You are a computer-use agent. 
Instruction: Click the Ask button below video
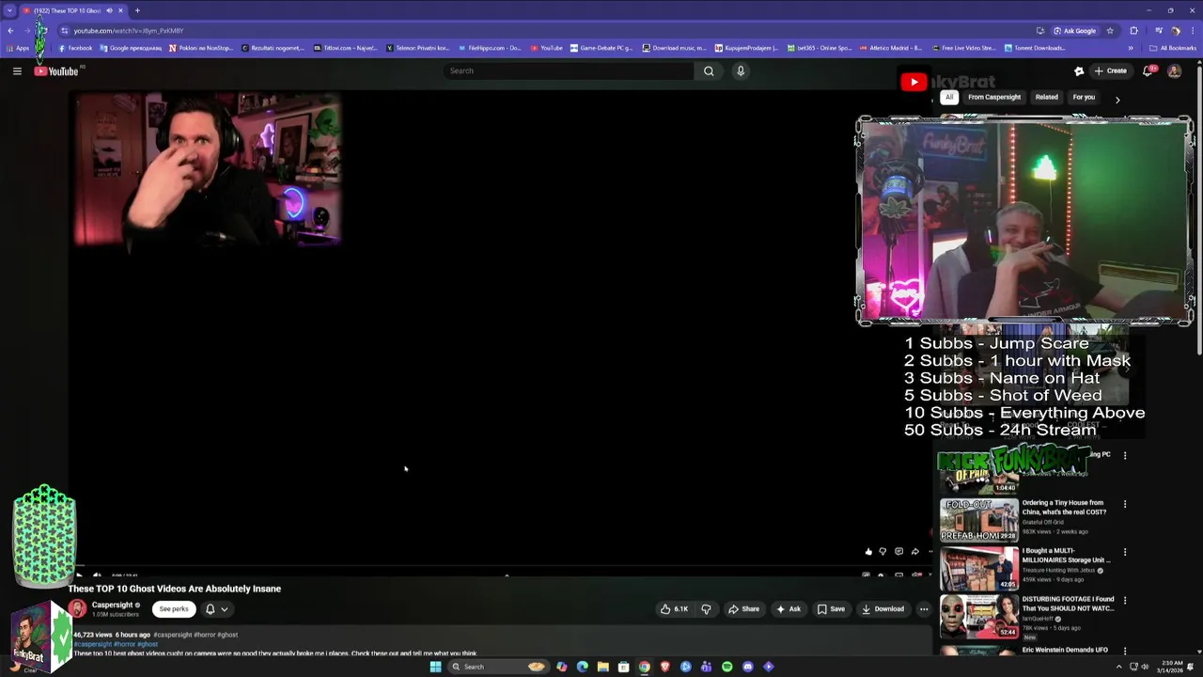pos(789,608)
